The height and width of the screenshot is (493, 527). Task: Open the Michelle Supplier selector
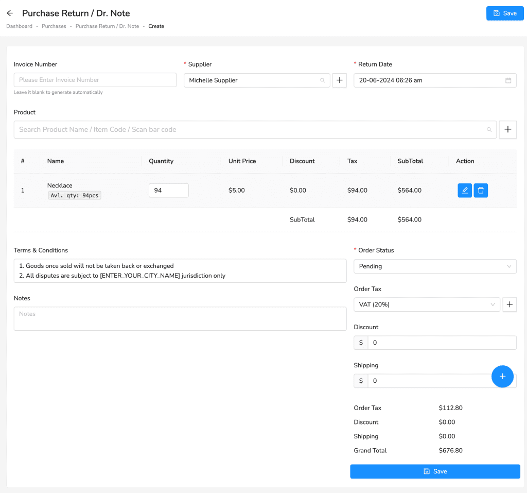click(x=257, y=80)
